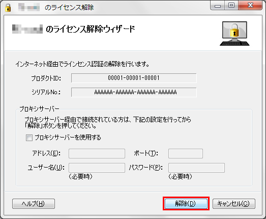Select the パスワード(P) text box
266x219 pixels.
pos(196,168)
